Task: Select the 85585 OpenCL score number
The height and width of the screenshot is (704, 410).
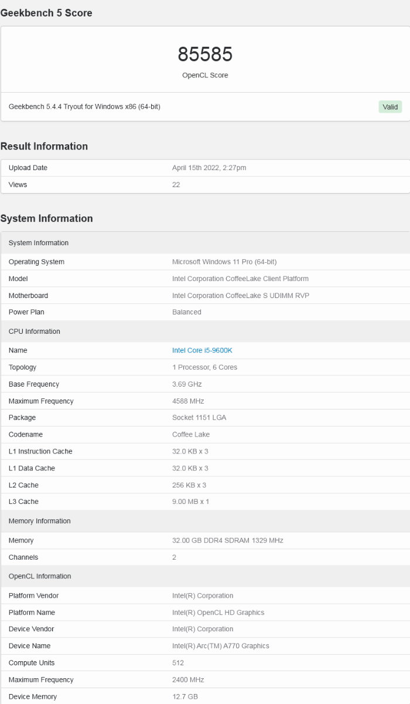Action: tap(205, 54)
